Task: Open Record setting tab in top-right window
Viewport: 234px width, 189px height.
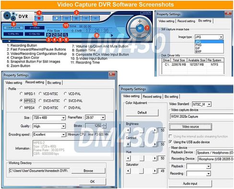Action: (186, 21)
